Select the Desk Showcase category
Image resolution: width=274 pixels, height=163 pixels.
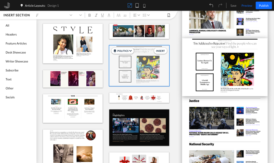coord(16,53)
